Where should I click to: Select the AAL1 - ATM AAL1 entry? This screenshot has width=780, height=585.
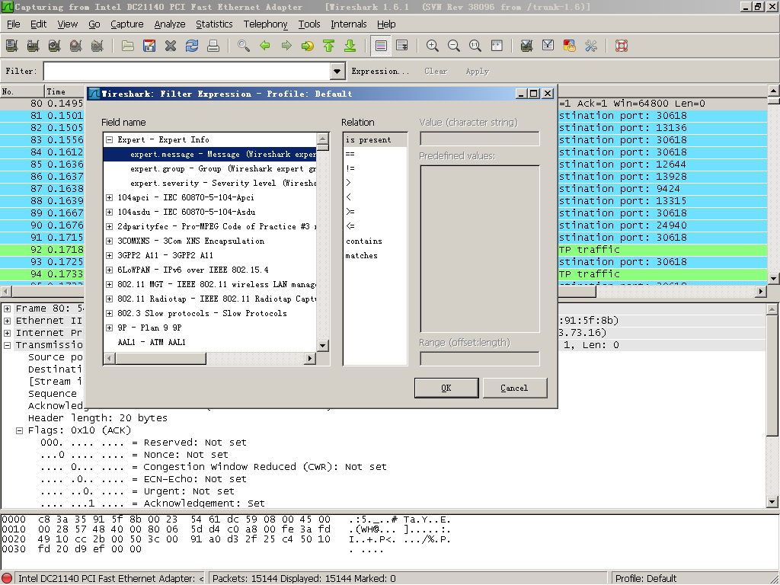coord(152,342)
